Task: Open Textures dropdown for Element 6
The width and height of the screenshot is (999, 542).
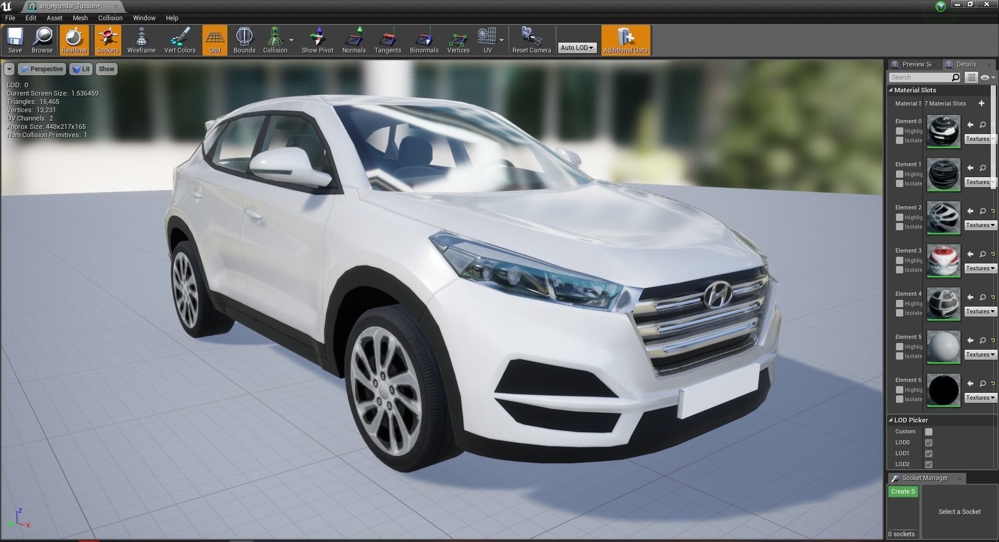Action: [981, 398]
